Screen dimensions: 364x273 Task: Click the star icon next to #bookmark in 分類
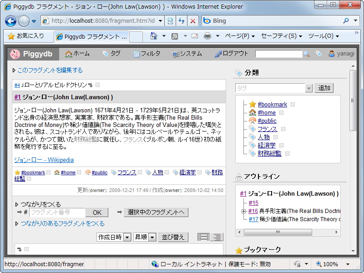[x=253, y=104]
